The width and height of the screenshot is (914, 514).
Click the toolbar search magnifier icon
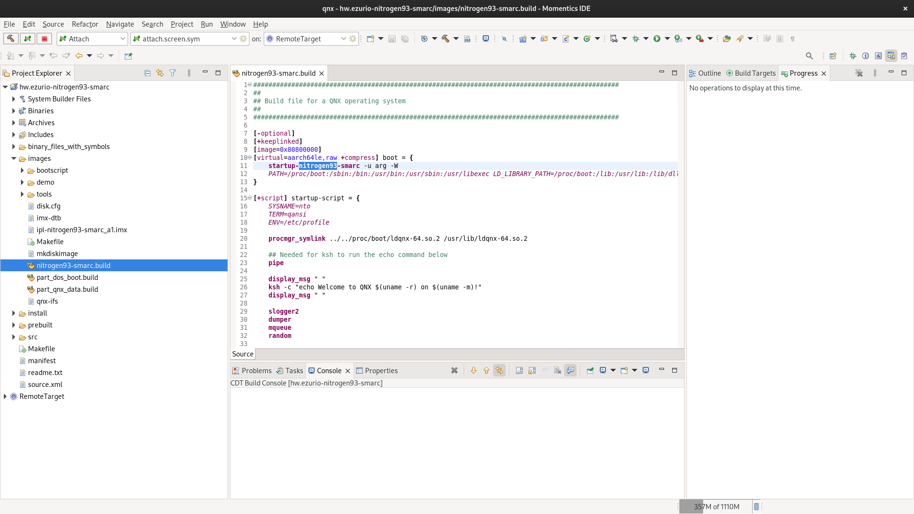[809, 56]
